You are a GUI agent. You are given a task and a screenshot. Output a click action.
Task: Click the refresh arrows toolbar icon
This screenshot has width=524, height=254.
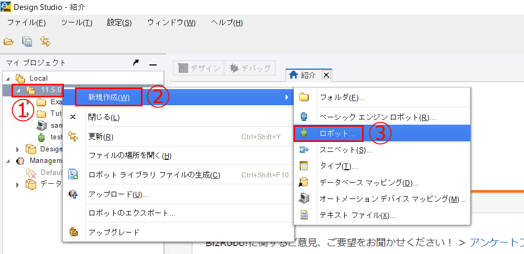click(x=45, y=41)
